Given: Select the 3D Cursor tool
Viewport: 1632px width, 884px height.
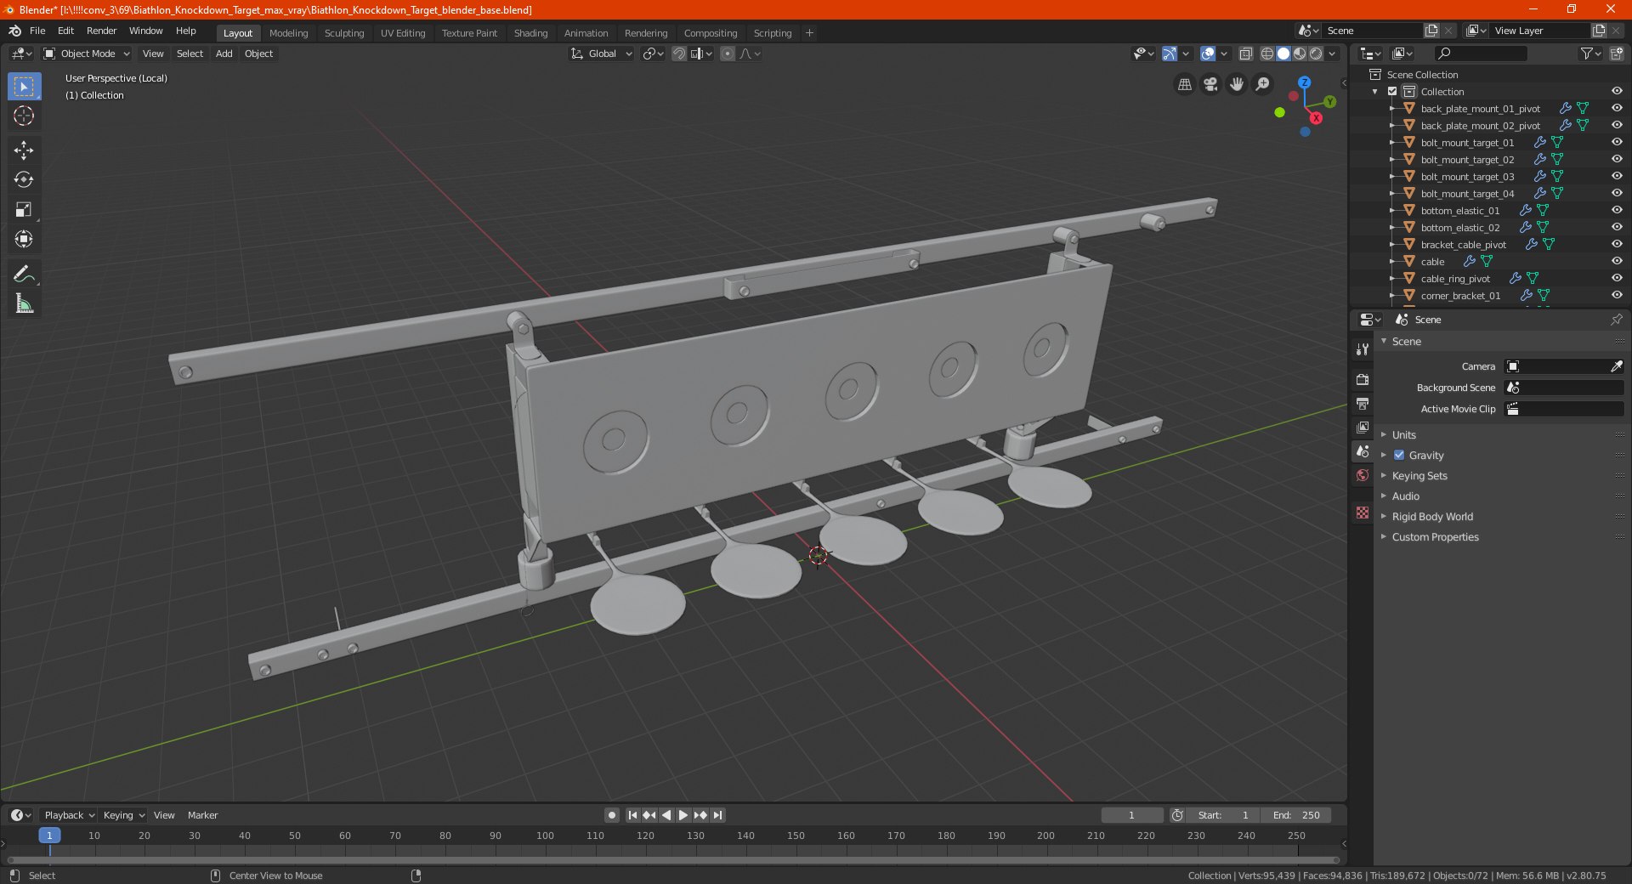Looking at the screenshot, I should 24,116.
